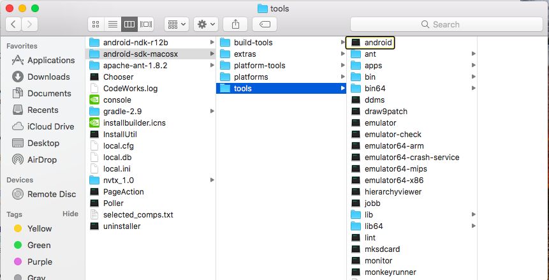Image resolution: width=549 pixels, height=280 pixels.
Task: Expand the ant folder with its arrow
Action: pos(473,54)
